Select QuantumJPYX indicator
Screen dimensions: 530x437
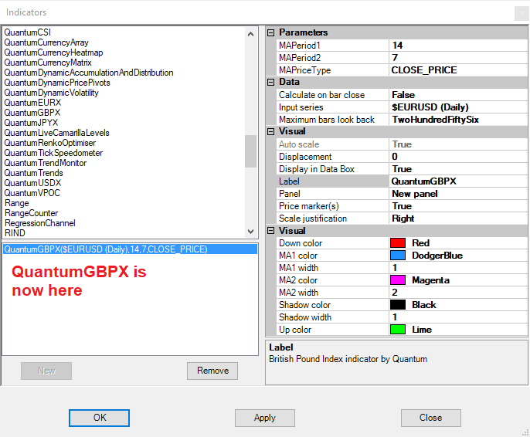coord(31,123)
